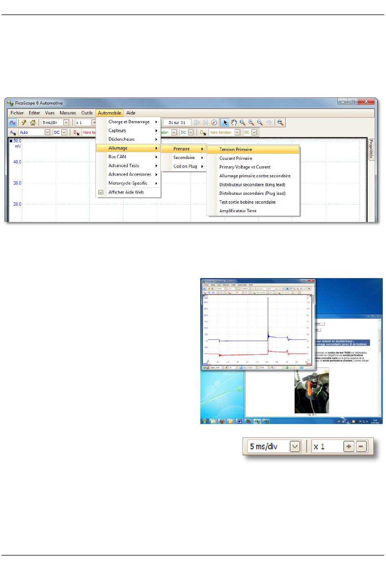Open Motorcycle-Specific submenu entry
The image size is (386, 570).
point(128,183)
